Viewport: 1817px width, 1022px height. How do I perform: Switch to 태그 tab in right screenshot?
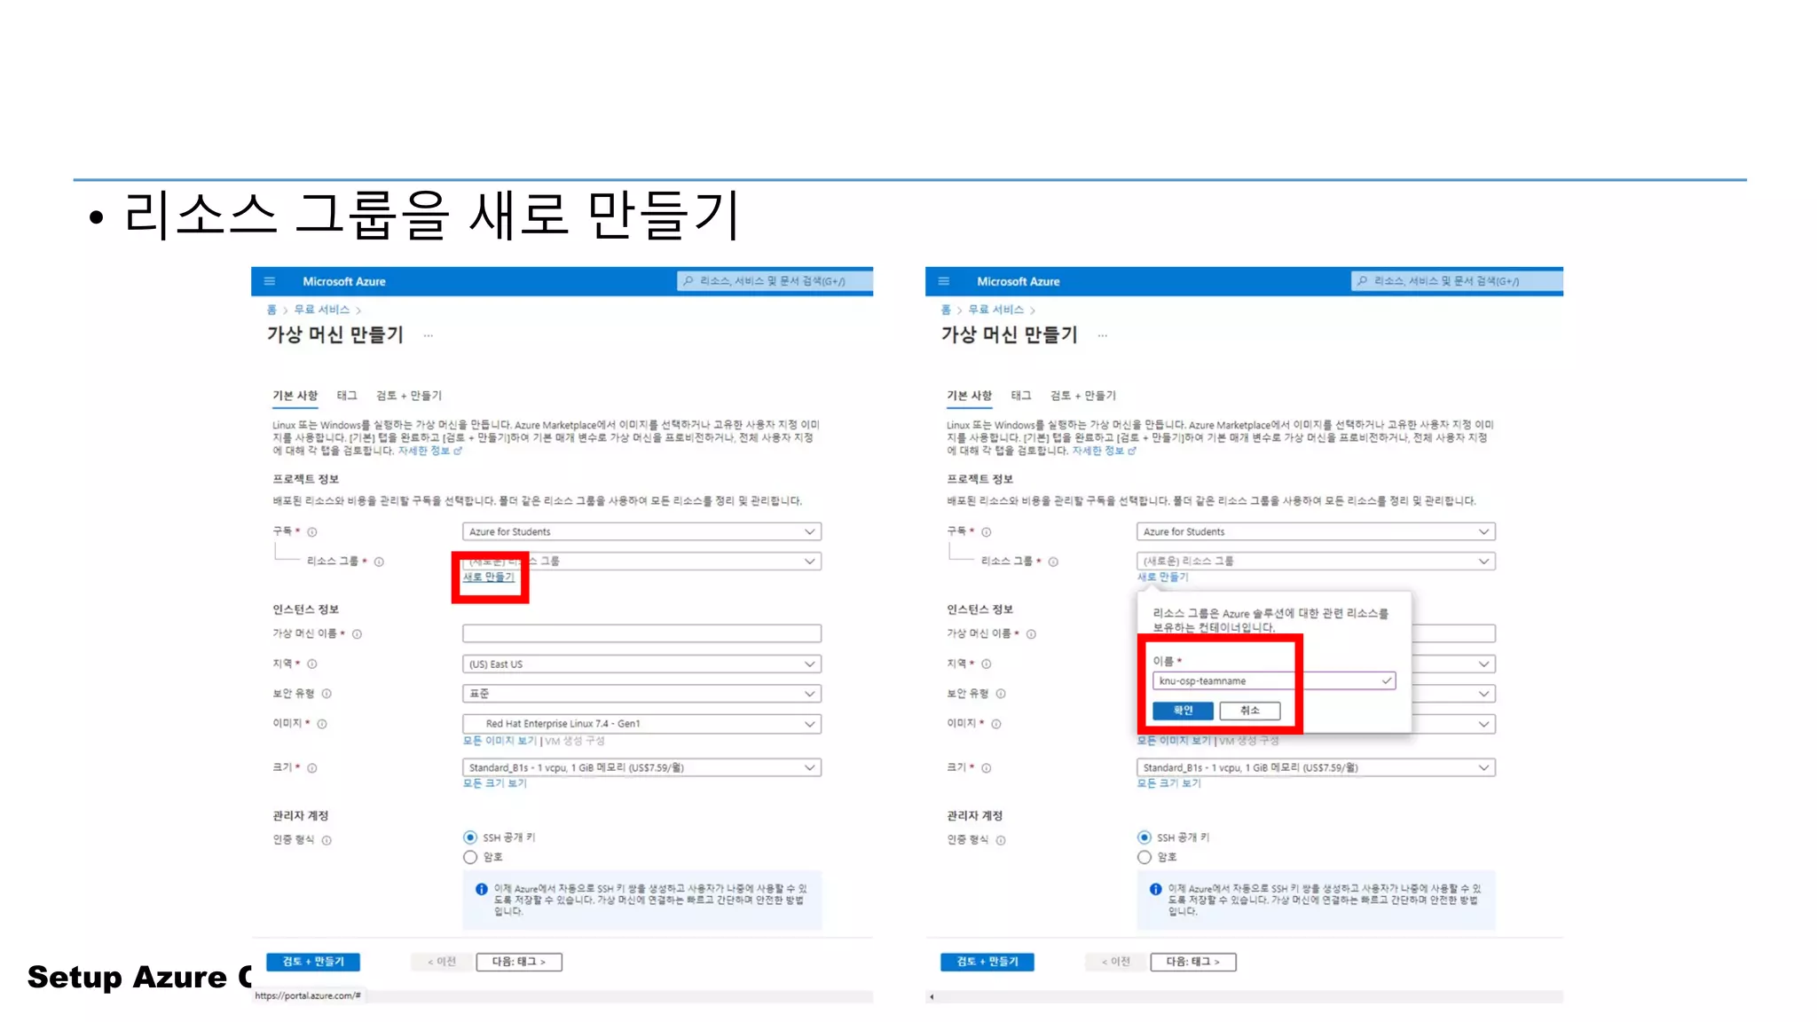[x=1021, y=396]
